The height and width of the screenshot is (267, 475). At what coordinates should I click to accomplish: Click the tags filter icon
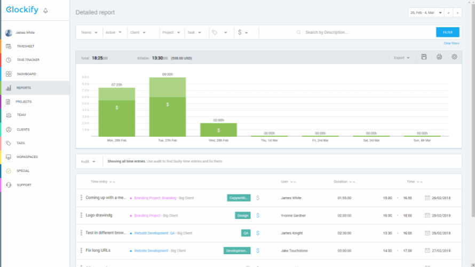(x=215, y=33)
